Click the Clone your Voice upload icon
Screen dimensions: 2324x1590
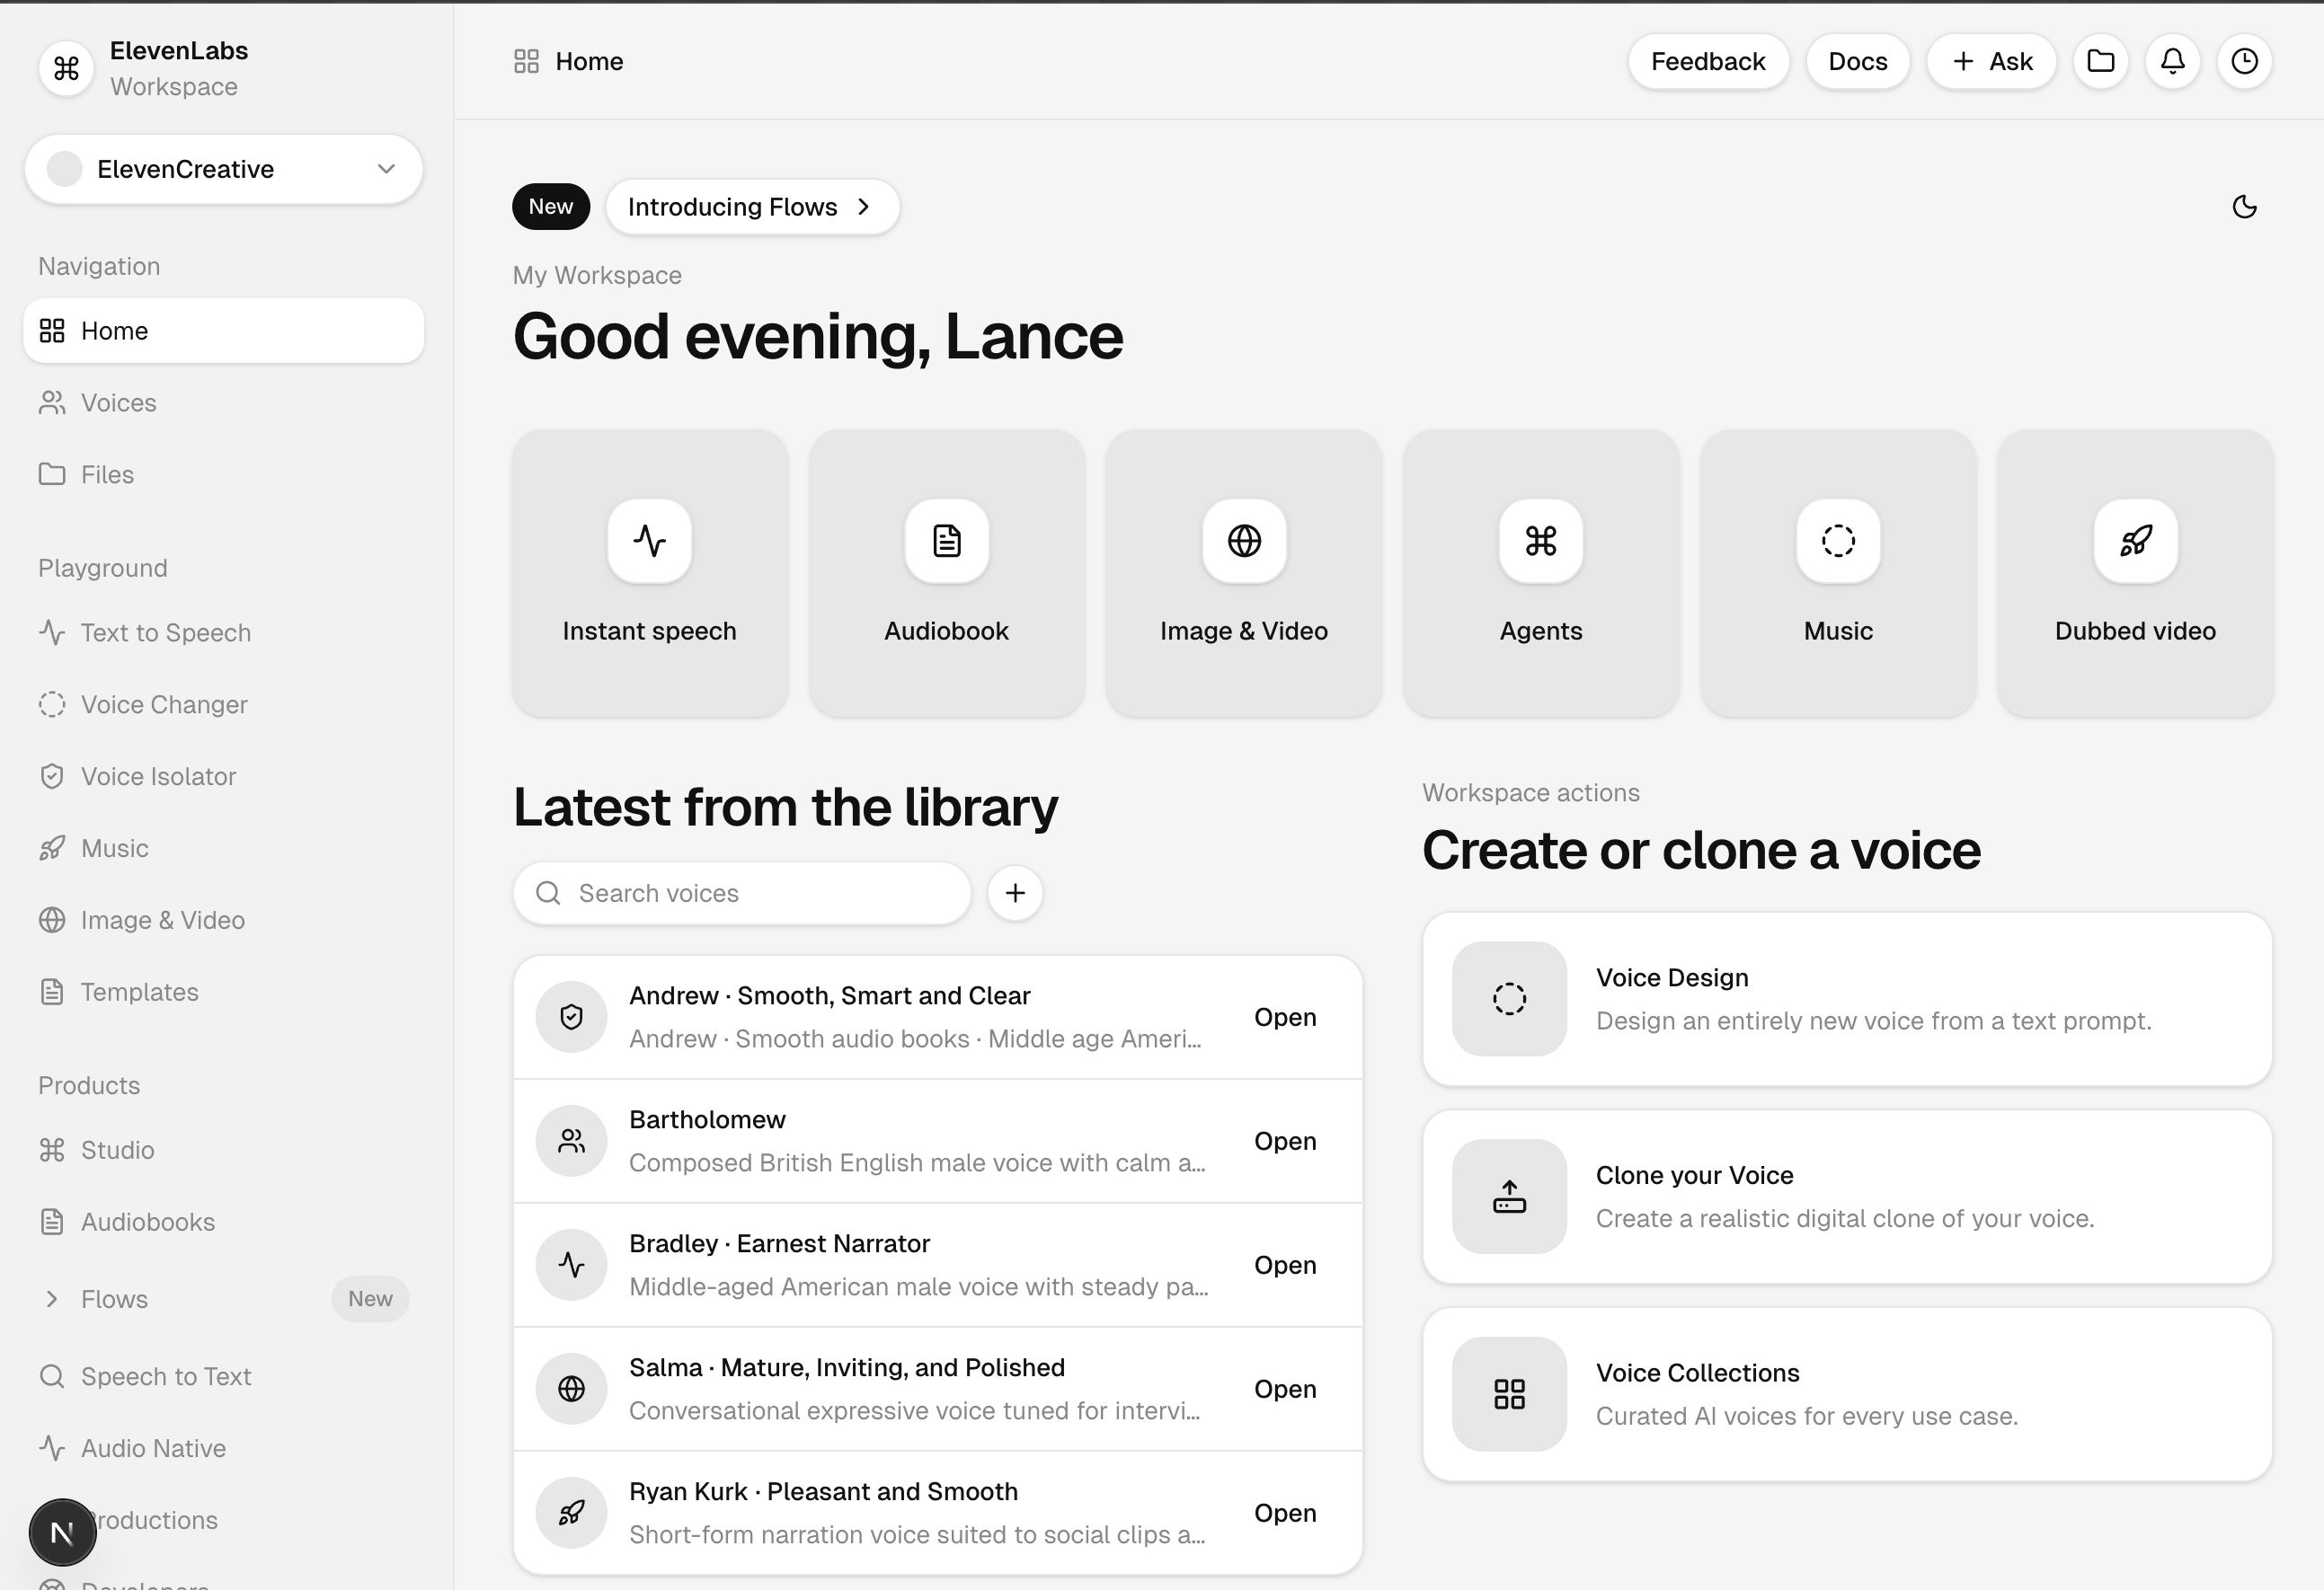1508,1196
